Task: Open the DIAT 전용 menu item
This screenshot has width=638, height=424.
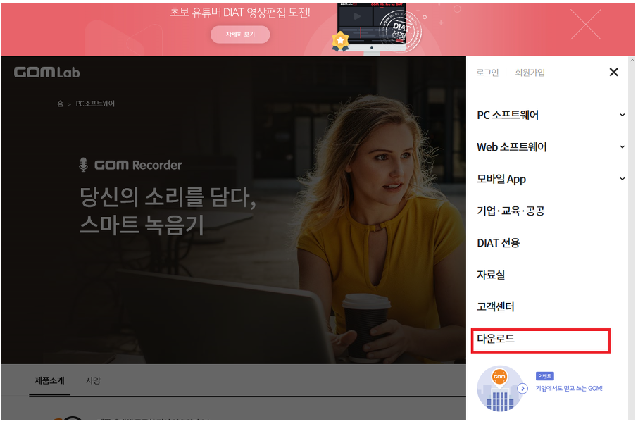Action: (x=499, y=243)
